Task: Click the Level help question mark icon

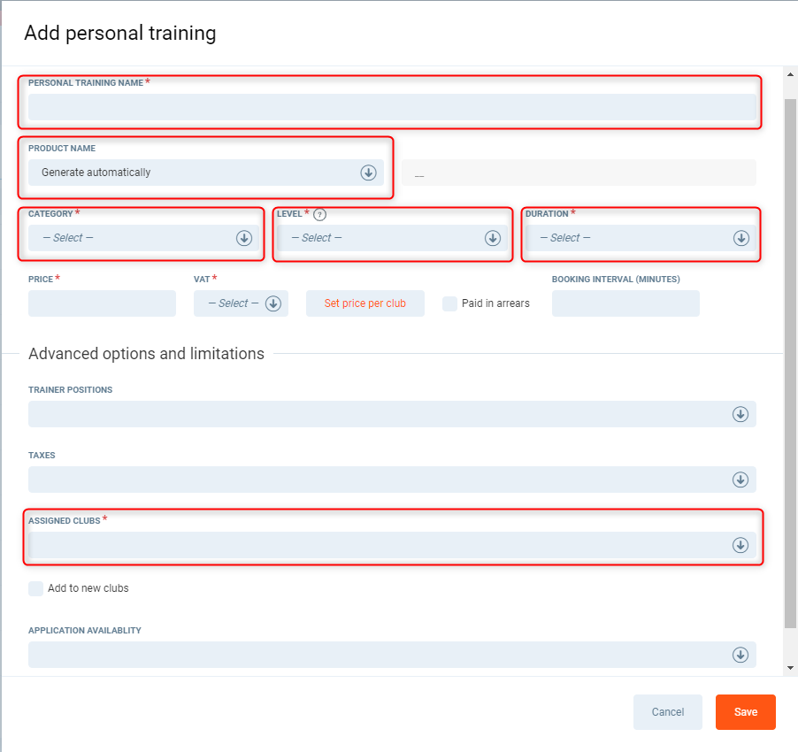Action: pyautogui.click(x=320, y=214)
